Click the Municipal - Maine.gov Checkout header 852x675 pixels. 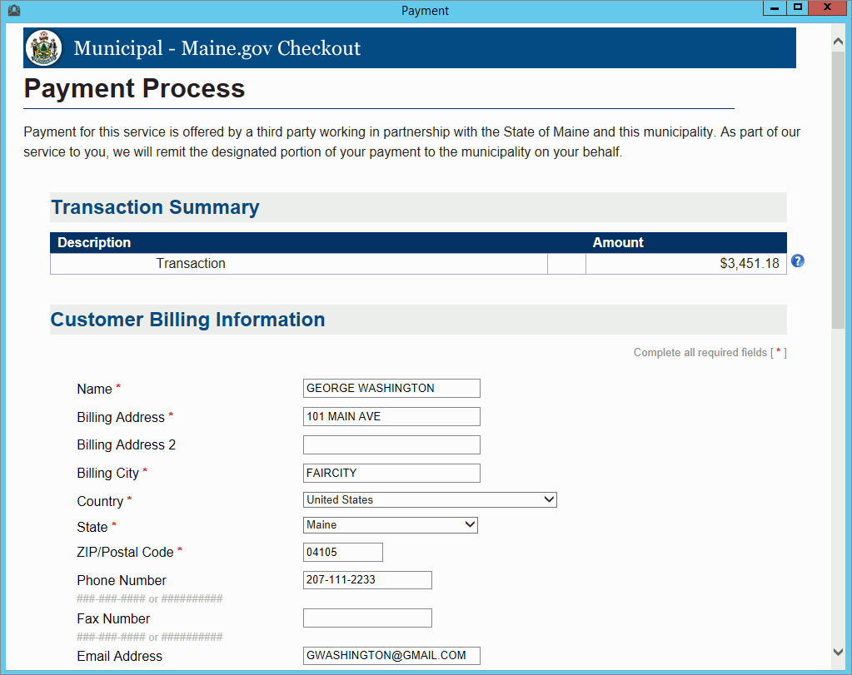tap(217, 48)
